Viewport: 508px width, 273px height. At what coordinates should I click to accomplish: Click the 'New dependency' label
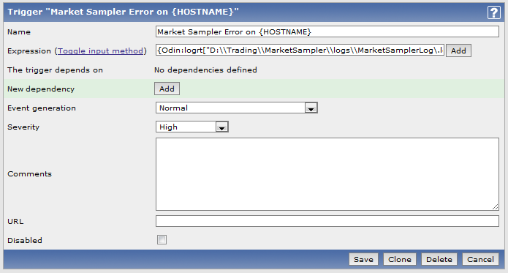point(41,89)
